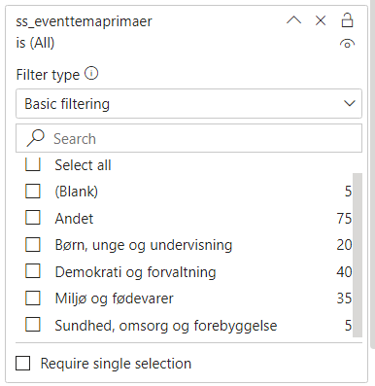Click the magnifier search icon
Screen dimensions: 375x386
tap(35, 138)
